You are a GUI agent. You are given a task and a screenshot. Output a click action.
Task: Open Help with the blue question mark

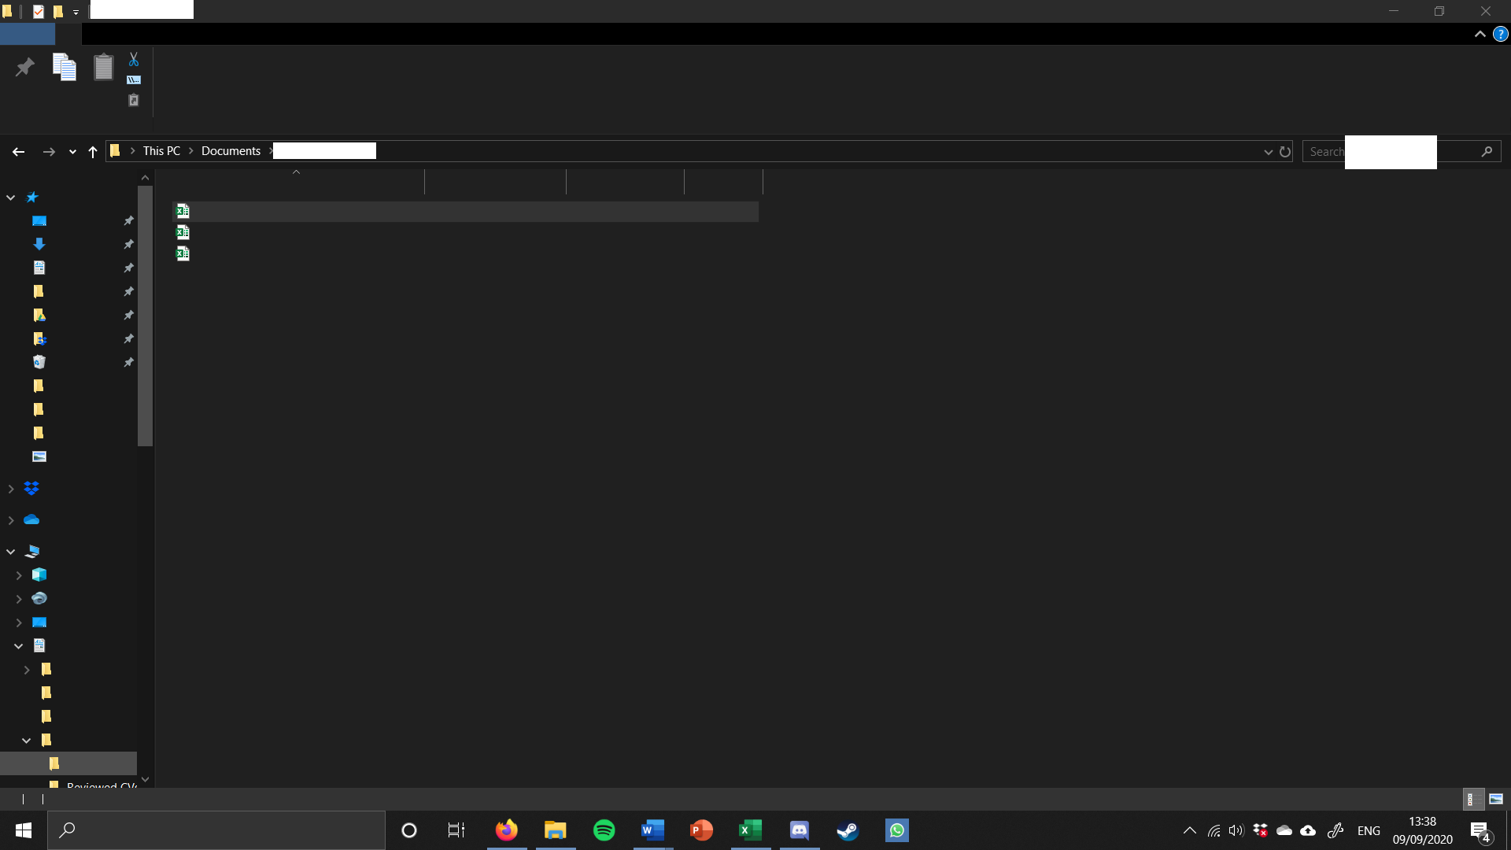point(1500,34)
